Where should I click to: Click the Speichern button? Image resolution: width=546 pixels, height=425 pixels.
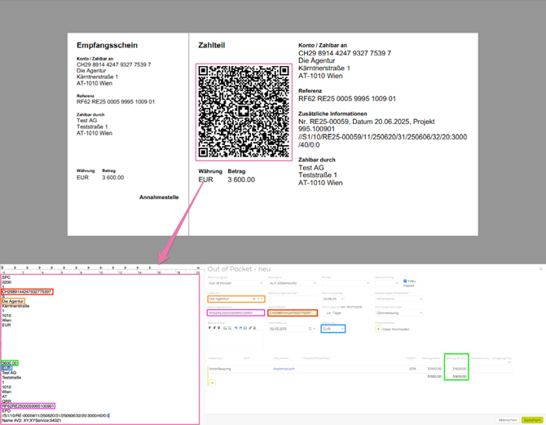pyautogui.click(x=531, y=420)
